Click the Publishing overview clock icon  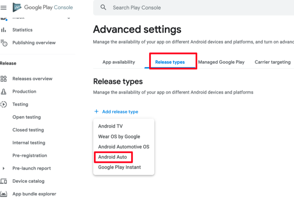[x=4, y=43]
